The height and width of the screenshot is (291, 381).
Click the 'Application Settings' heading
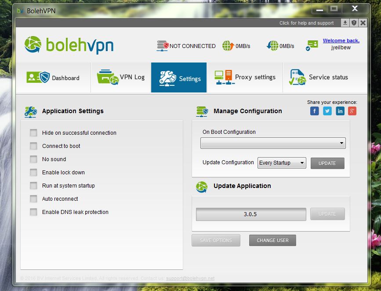[x=73, y=111]
